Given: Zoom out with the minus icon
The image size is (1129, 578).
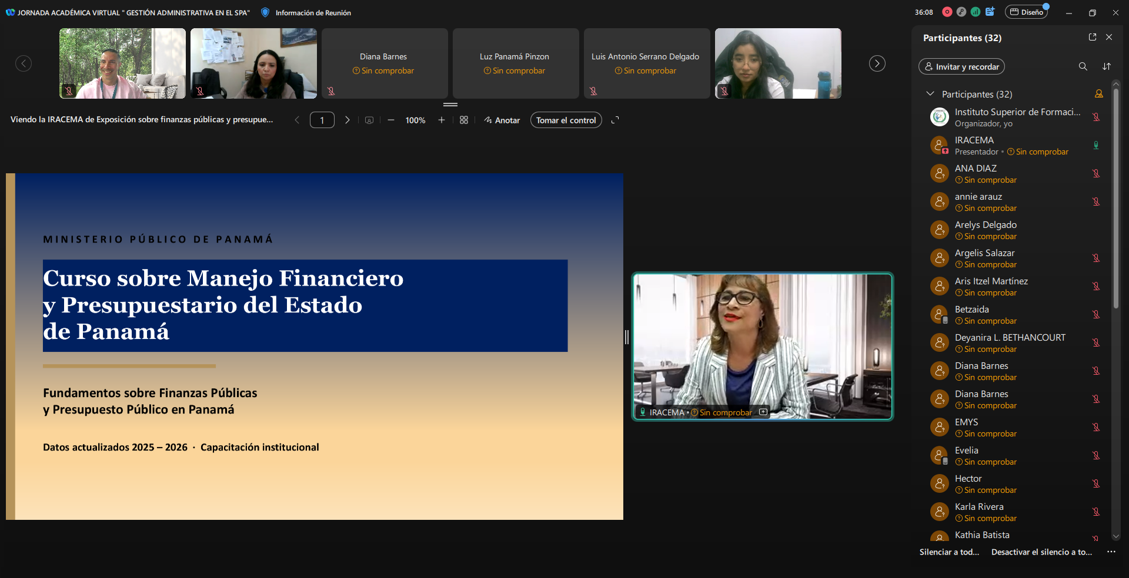Looking at the screenshot, I should click(391, 120).
